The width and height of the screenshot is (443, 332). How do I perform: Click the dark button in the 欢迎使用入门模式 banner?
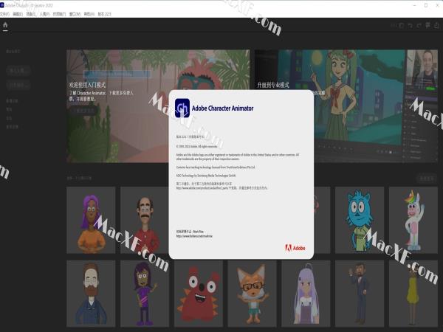click(84, 111)
